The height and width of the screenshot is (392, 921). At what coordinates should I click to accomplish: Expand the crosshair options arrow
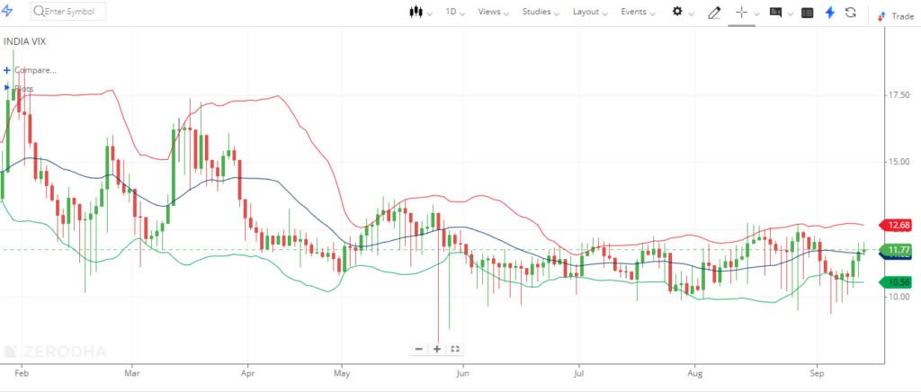click(x=757, y=13)
